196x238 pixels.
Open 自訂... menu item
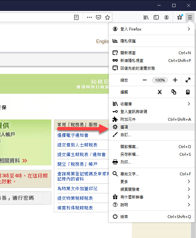(x=152, y=135)
